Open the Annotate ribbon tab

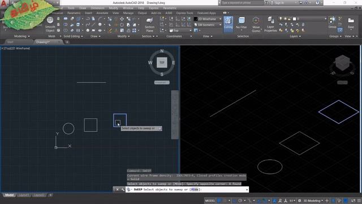102,13
